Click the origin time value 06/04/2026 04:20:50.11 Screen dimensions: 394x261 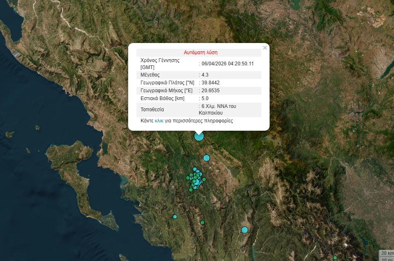tap(227, 64)
